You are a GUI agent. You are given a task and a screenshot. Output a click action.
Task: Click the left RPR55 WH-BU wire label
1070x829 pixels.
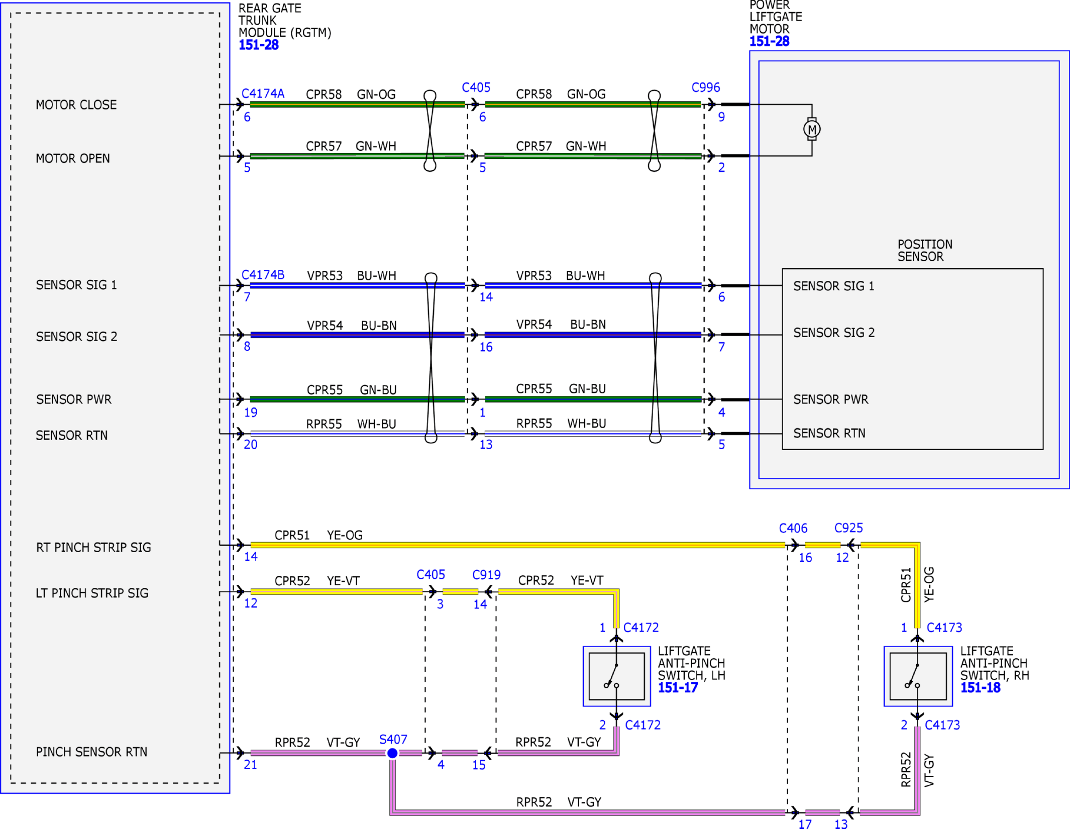coord(351,424)
